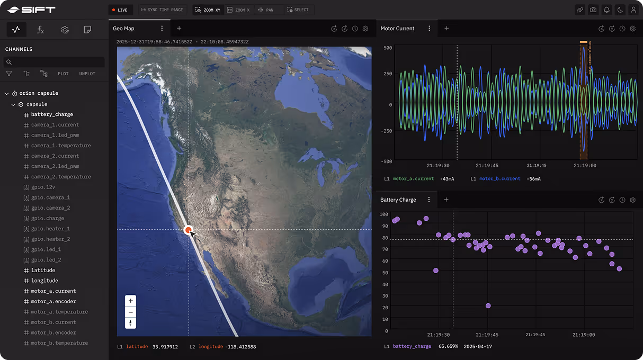Click the PLOT button
The image size is (643, 360).
(x=63, y=74)
